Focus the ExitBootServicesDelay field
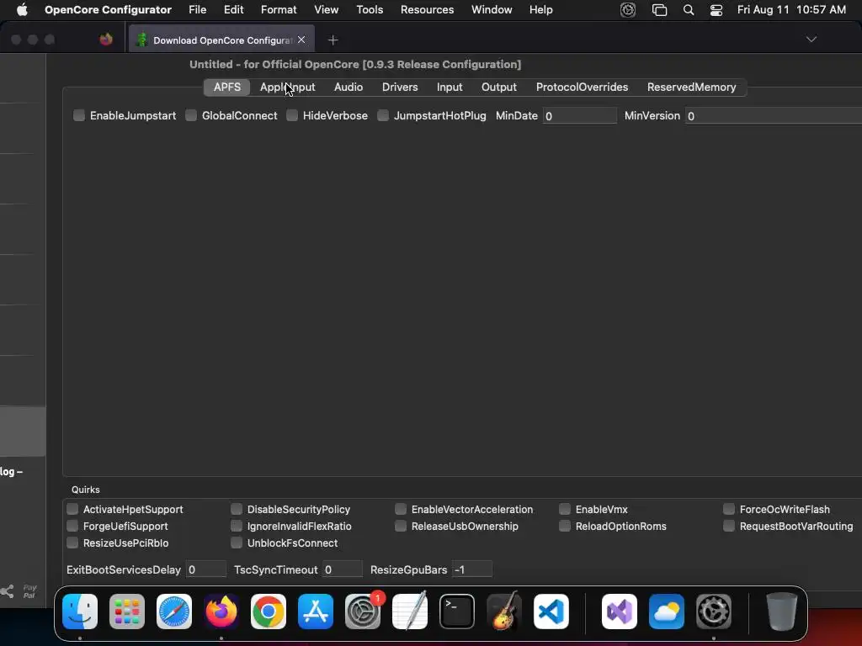The width and height of the screenshot is (862, 646). click(206, 569)
